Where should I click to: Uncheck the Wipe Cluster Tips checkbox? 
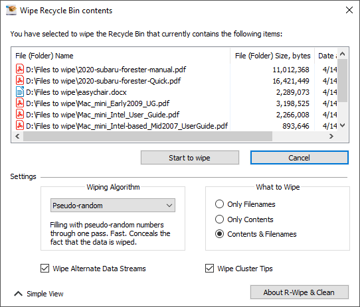pyautogui.click(x=209, y=269)
